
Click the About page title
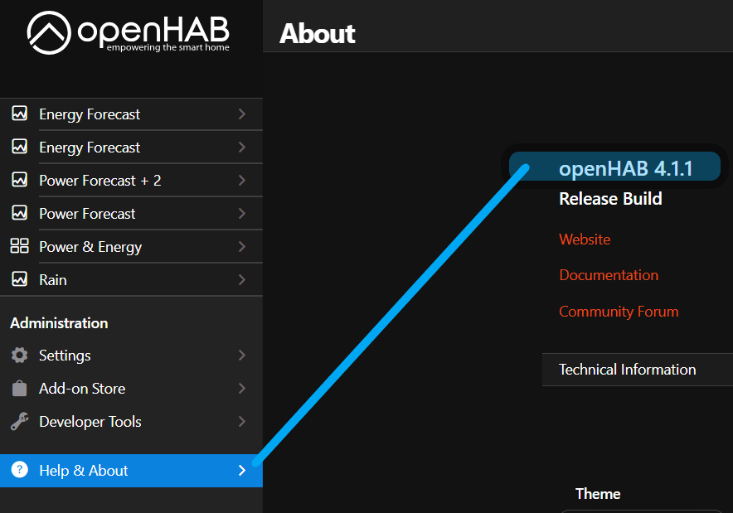coord(318,34)
